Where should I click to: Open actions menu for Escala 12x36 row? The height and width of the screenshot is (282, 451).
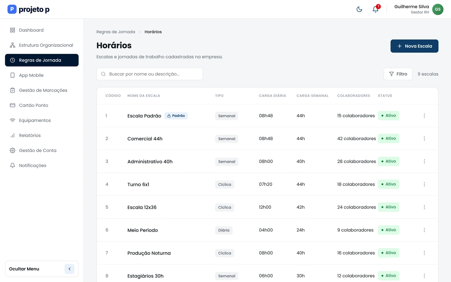[x=424, y=207]
